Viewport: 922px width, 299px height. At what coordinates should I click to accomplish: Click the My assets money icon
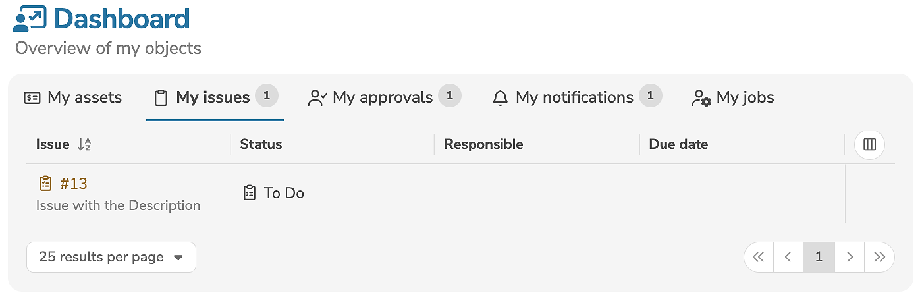pyautogui.click(x=32, y=98)
